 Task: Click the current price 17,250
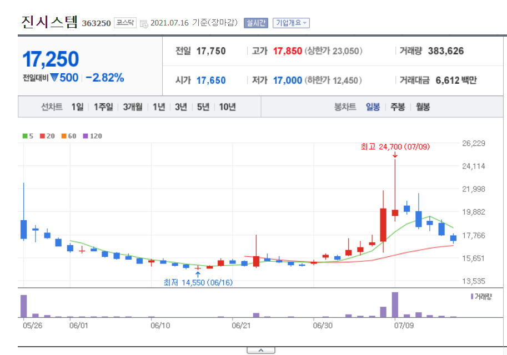51,59
